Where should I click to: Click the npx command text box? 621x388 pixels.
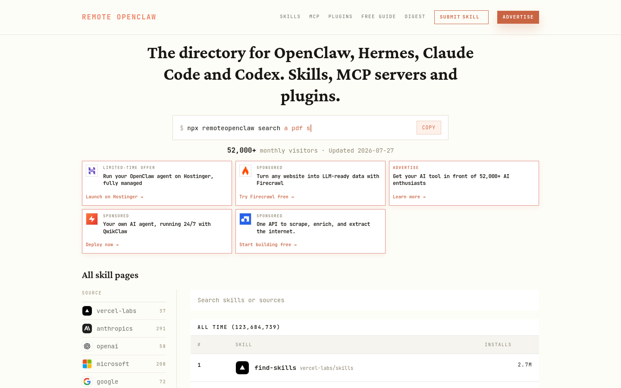click(310, 128)
